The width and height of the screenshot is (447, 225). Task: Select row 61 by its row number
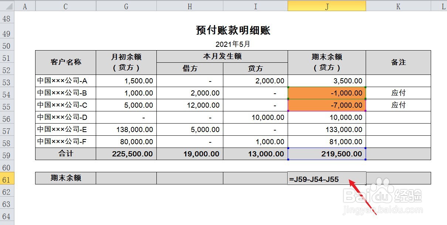click(6, 178)
